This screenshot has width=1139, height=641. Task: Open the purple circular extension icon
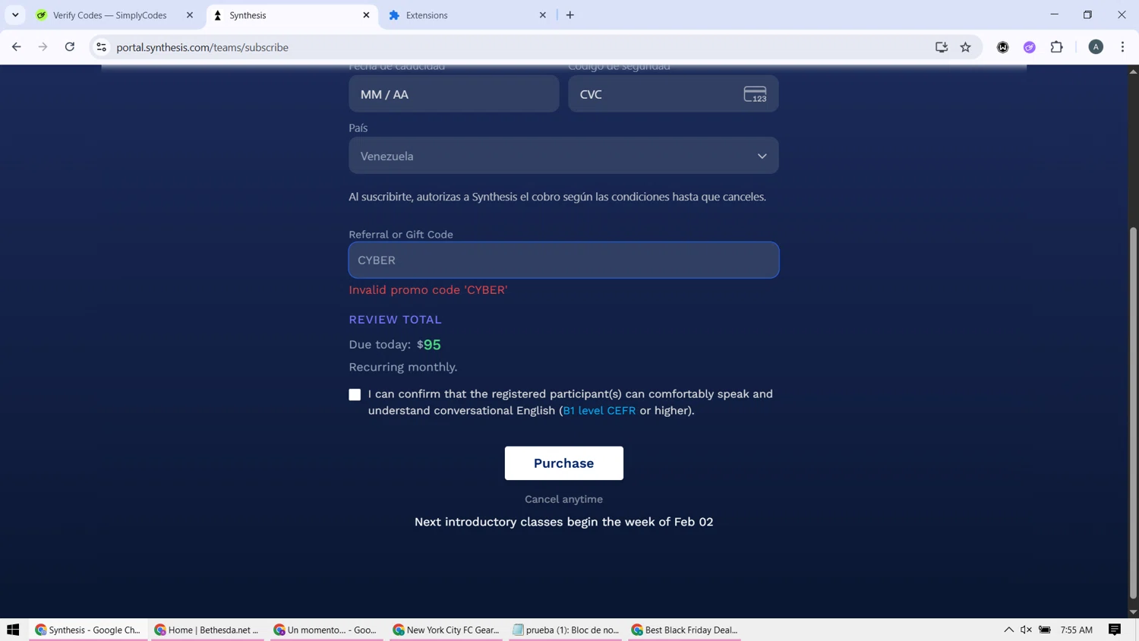[x=1030, y=47]
